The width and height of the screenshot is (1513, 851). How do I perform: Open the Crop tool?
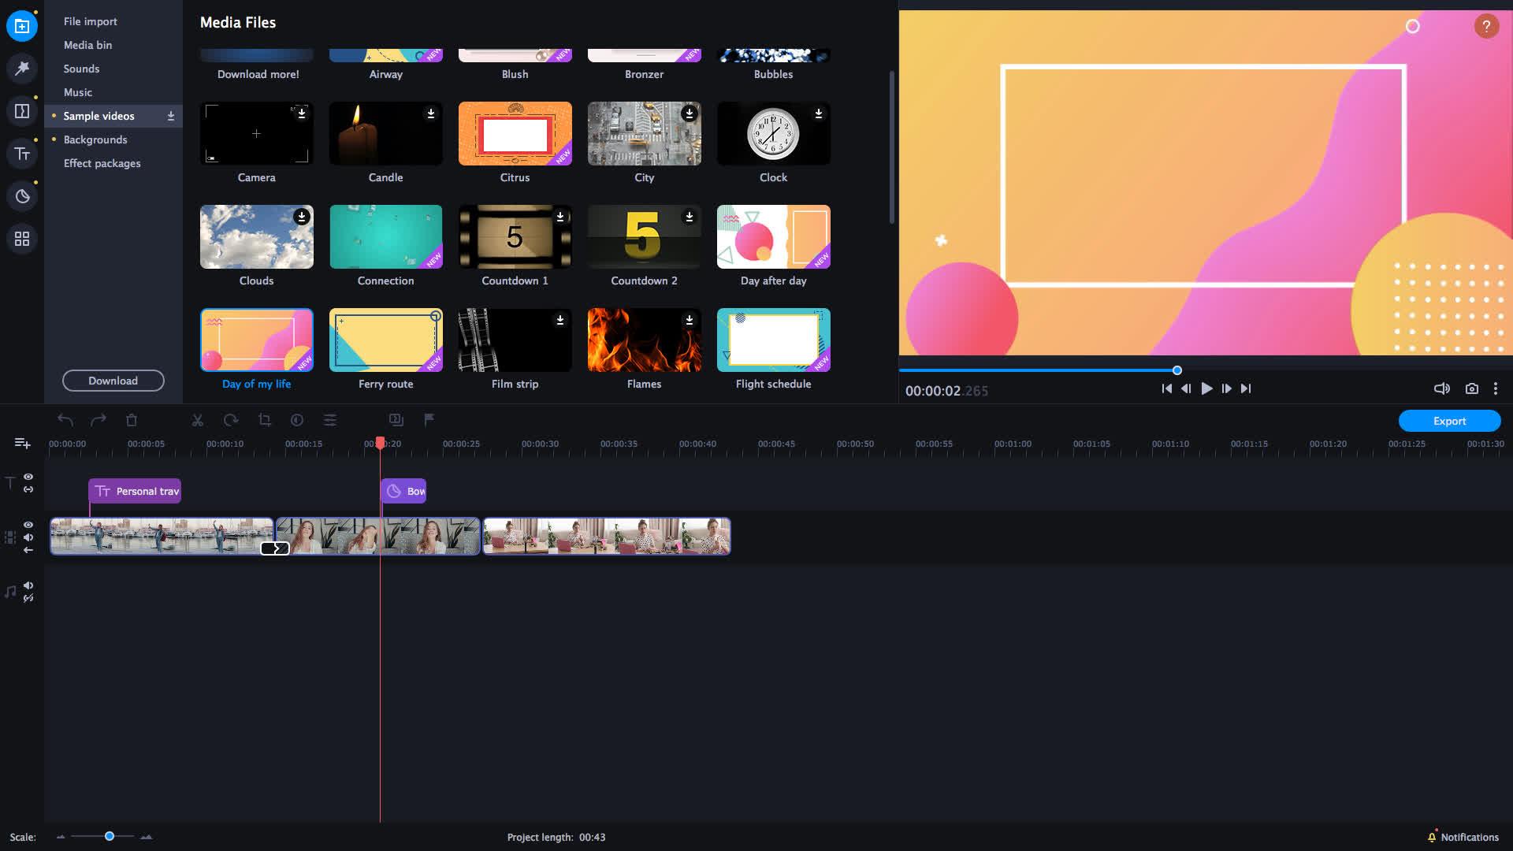(x=264, y=419)
